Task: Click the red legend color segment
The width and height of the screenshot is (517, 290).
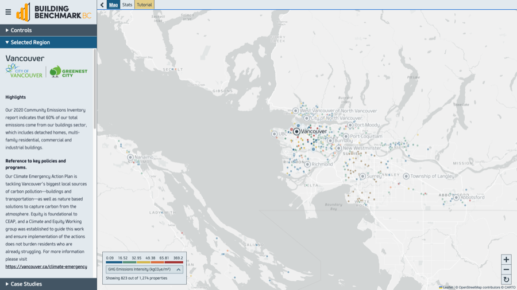Action: [x=173, y=262]
